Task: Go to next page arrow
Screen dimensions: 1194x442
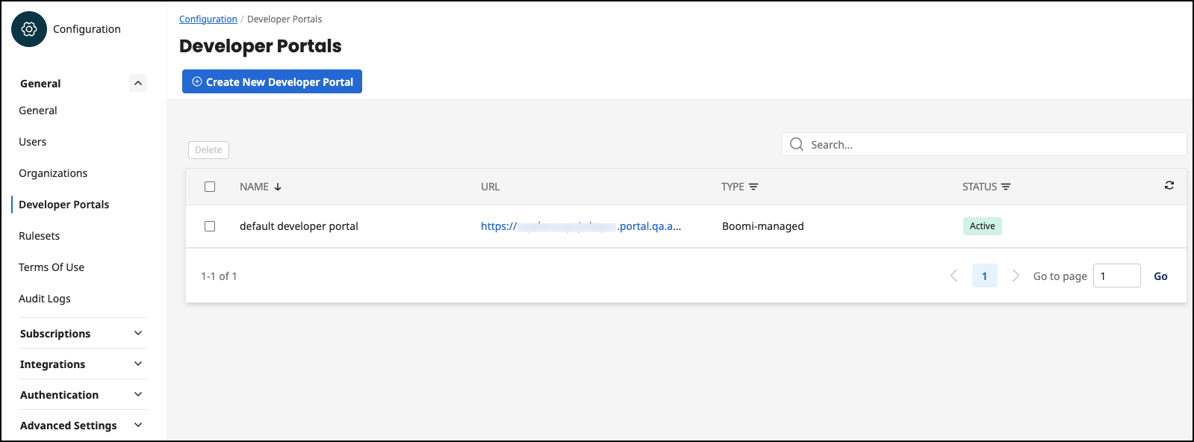Action: click(x=1016, y=276)
